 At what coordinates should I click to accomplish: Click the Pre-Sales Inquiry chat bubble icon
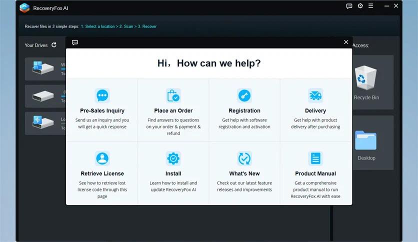[x=102, y=95]
